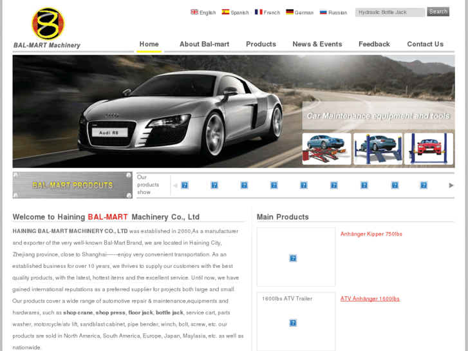Select the Russian language flag
The width and height of the screenshot is (468, 351).
(x=323, y=12)
